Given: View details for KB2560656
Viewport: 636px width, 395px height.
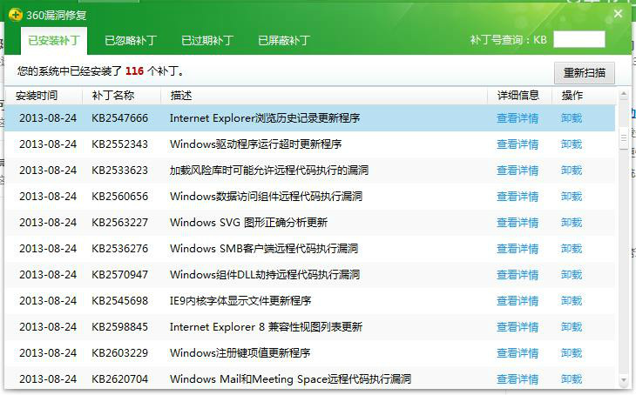Looking at the screenshot, I should click(518, 197).
